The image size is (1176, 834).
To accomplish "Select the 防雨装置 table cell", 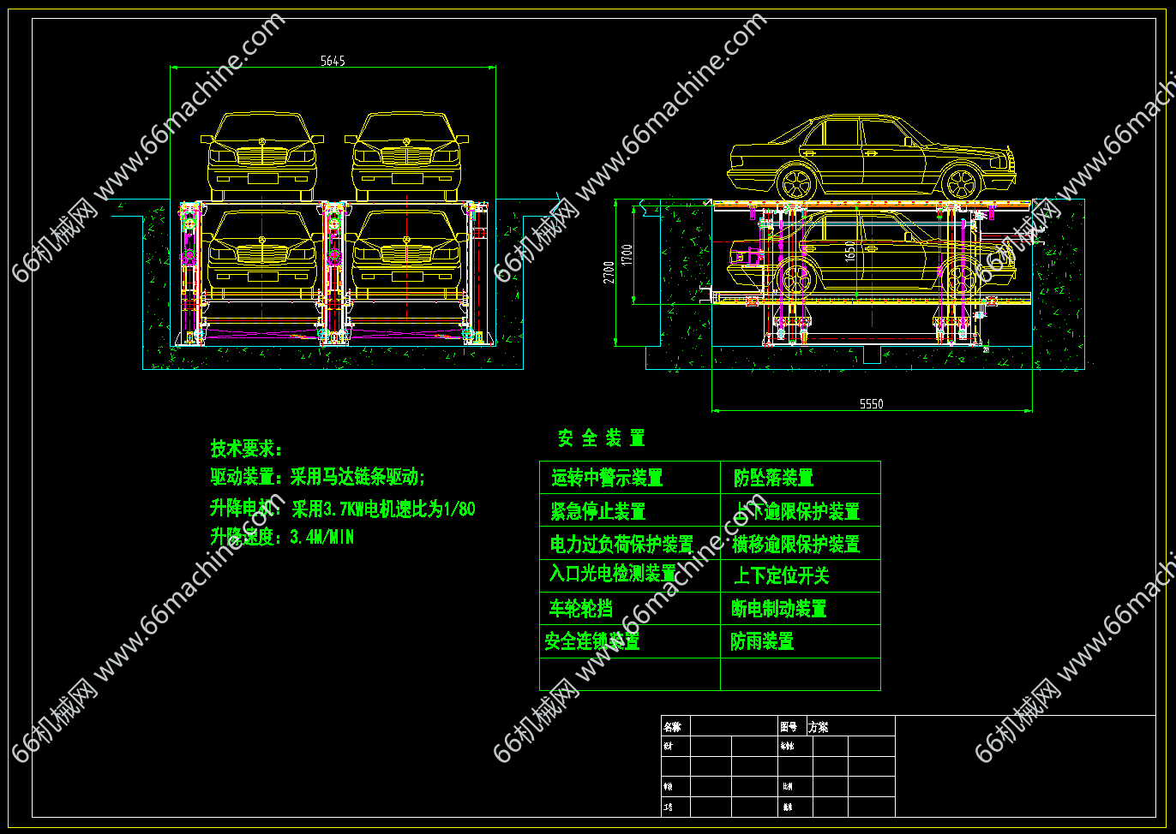I will point(762,641).
